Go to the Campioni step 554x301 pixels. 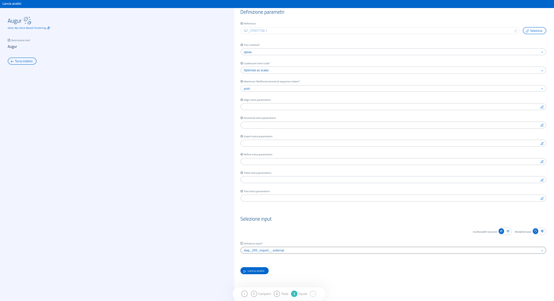(x=261, y=294)
